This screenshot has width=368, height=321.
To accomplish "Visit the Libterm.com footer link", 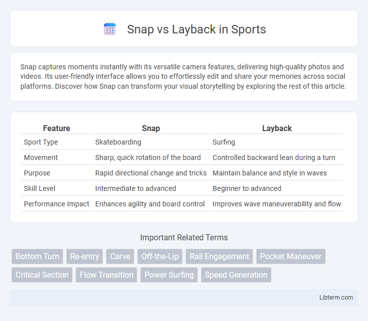I will [x=336, y=297].
